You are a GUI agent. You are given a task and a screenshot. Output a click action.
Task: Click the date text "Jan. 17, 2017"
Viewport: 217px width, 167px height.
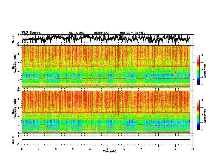(76, 33)
